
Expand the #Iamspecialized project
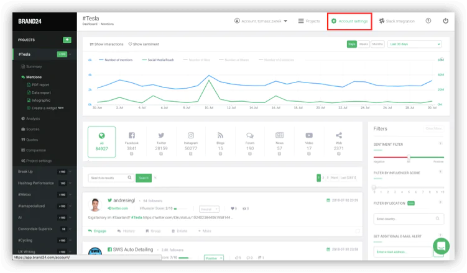tap(70, 206)
